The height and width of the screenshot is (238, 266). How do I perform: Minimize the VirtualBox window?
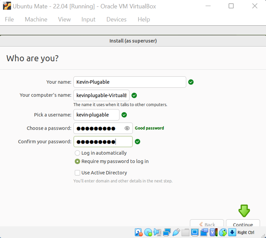(x=208, y=6)
